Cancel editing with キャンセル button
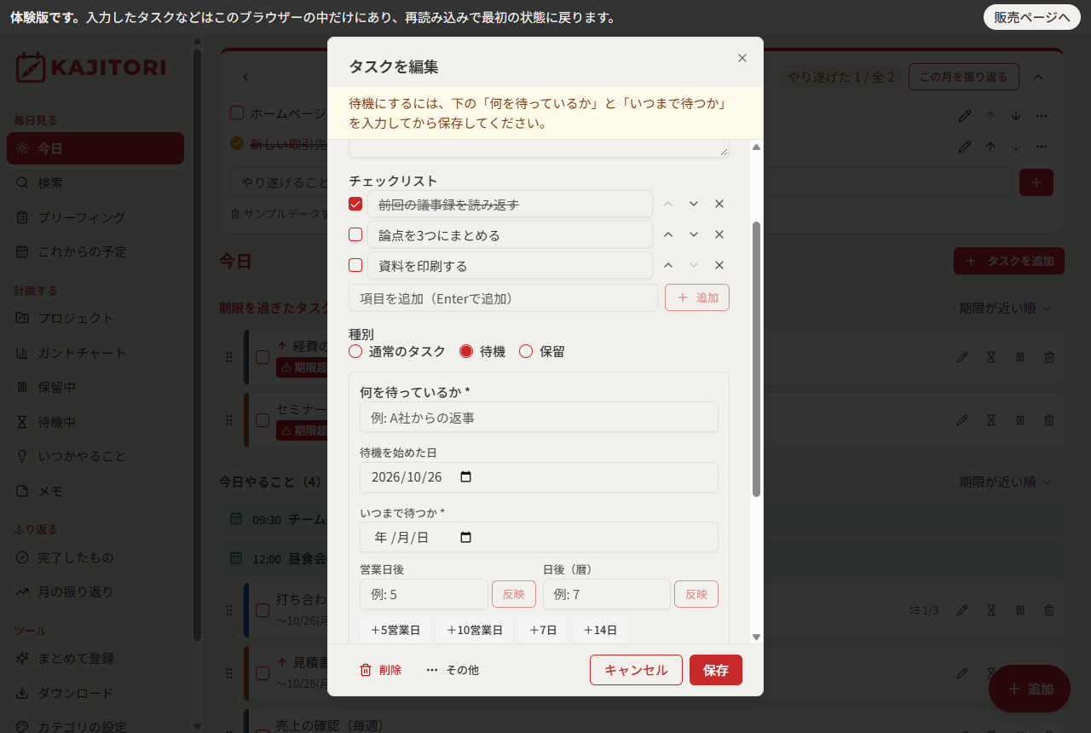This screenshot has width=1091, height=733. click(x=636, y=670)
